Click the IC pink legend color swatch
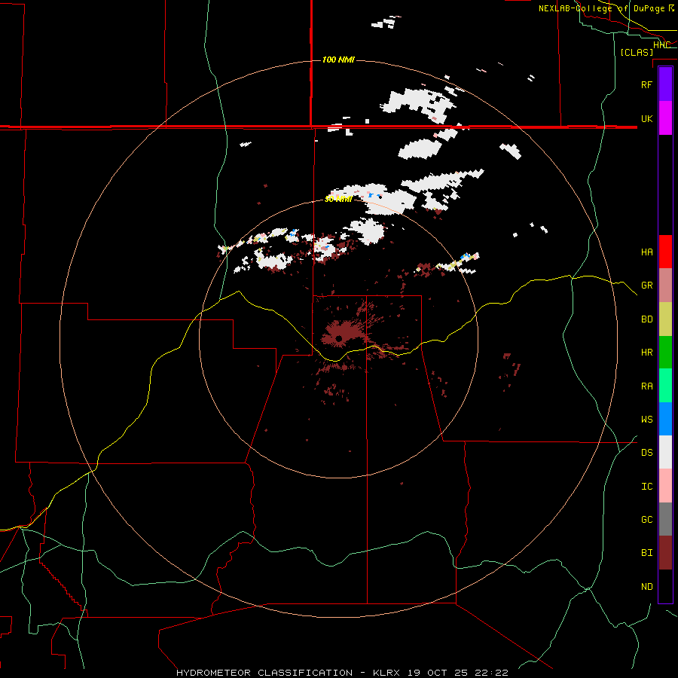Viewport: 678px width, 678px height. (x=665, y=486)
